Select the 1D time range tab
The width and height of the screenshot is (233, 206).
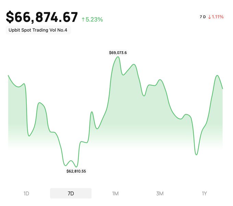click(x=26, y=193)
